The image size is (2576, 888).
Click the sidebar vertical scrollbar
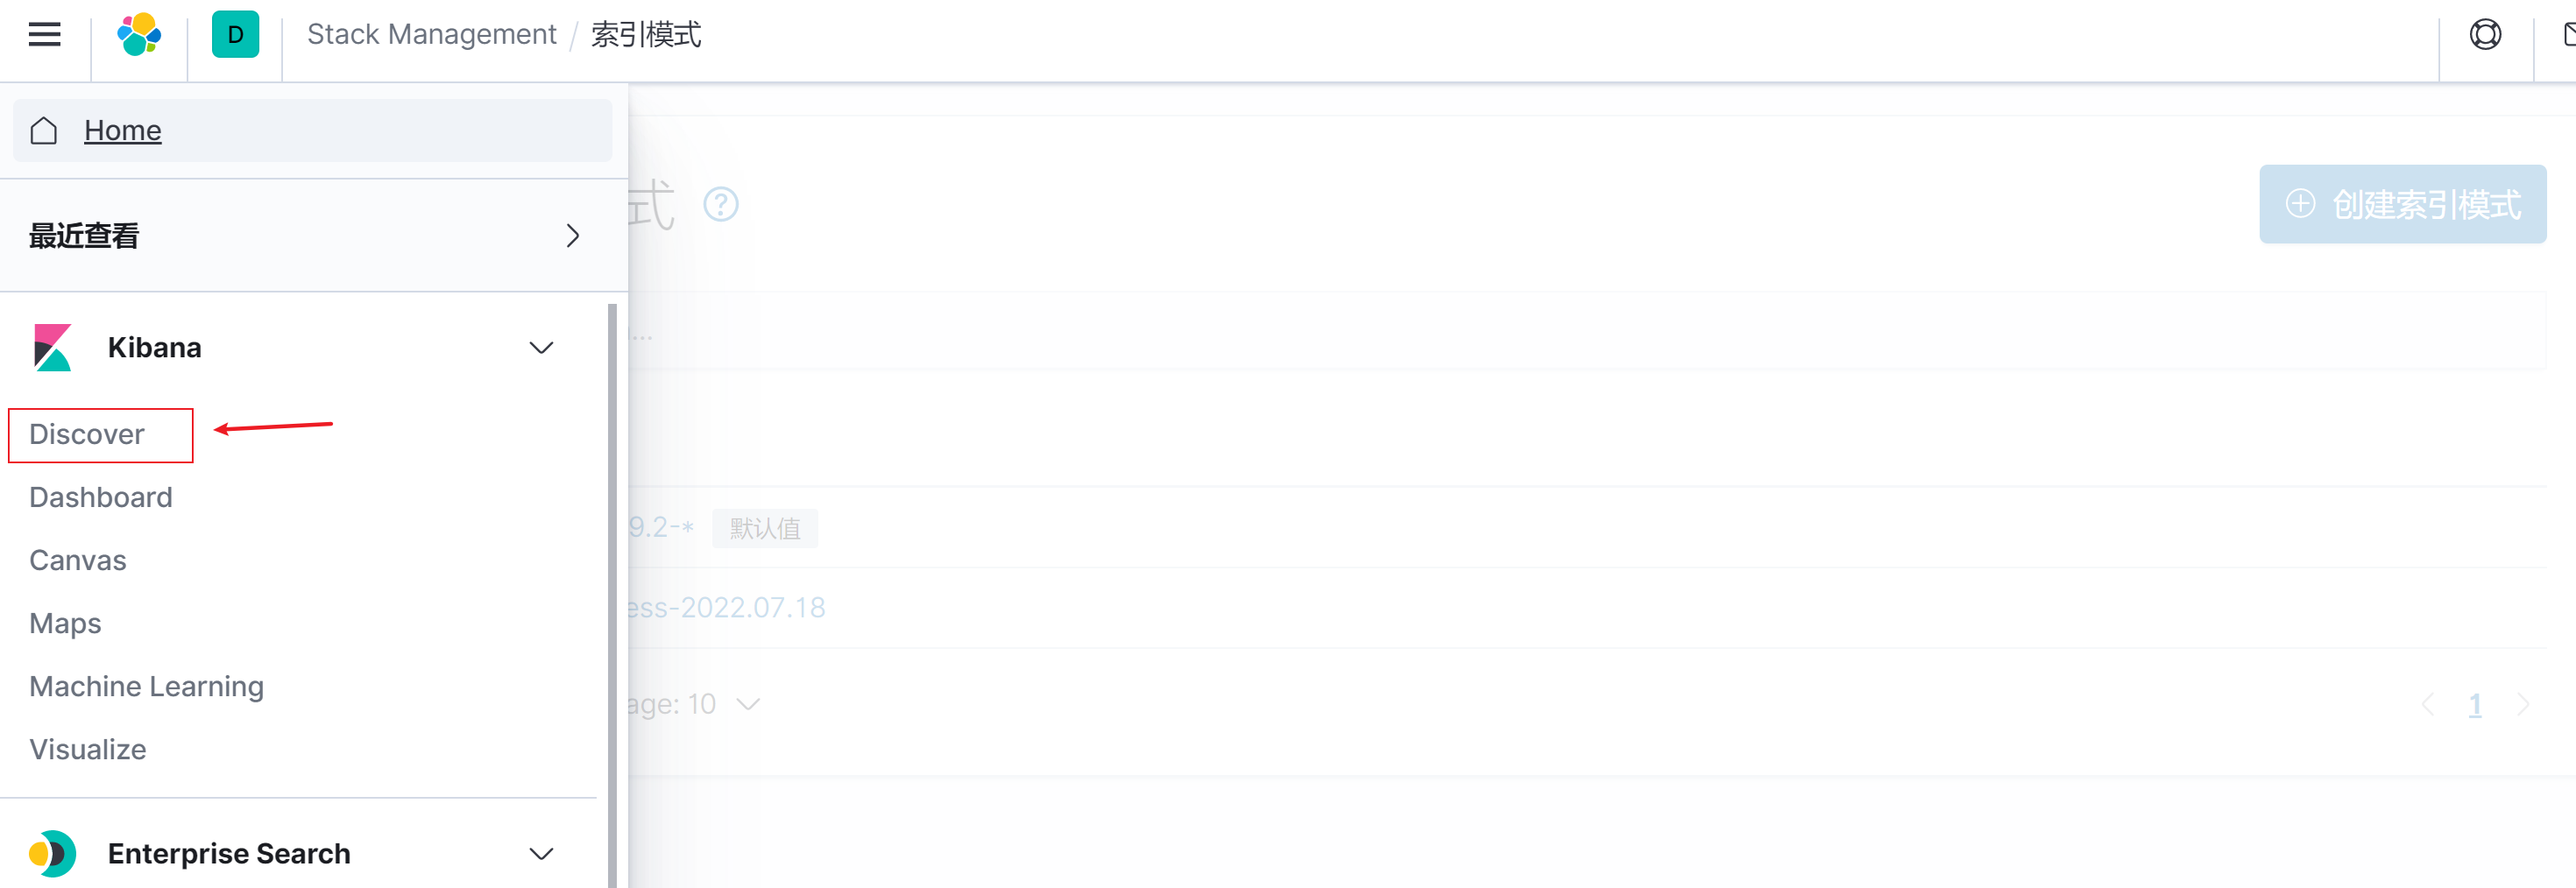tap(612, 590)
